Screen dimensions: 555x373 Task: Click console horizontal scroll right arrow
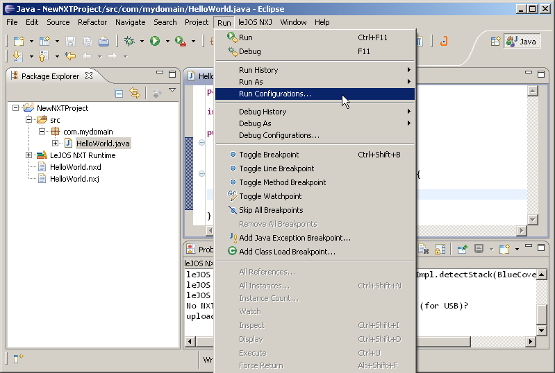click(x=530, y=342)
